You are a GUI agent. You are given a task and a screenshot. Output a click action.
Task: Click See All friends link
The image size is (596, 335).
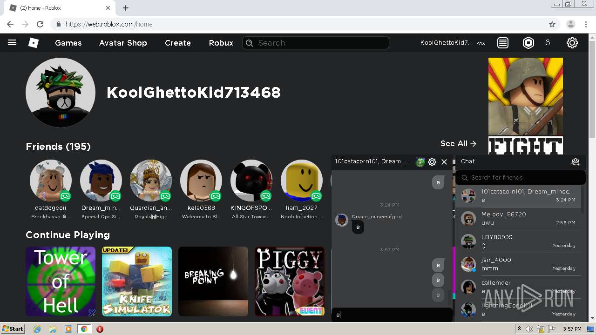point(458,144)
